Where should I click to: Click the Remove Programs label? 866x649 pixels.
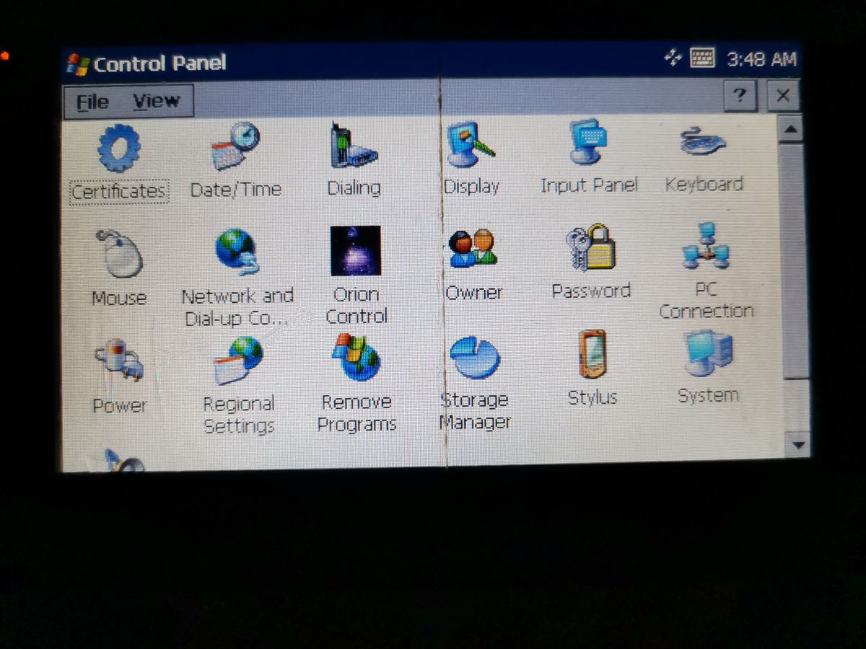point(357,412)
